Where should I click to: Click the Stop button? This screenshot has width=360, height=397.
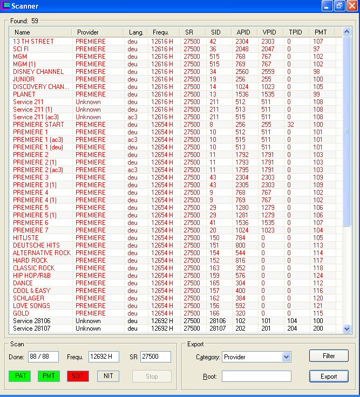pos(152,377)
